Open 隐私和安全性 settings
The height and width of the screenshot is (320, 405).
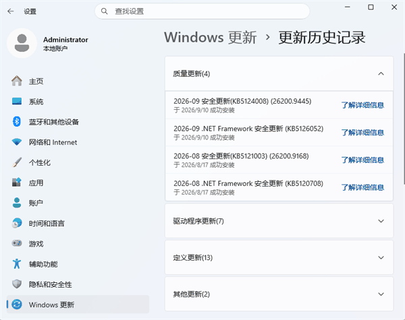78,284
